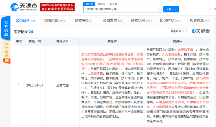Open the 经营风险 51 tab
Image resolution: width=216 pixels, height=127 pixels.
tap(83, 20)
